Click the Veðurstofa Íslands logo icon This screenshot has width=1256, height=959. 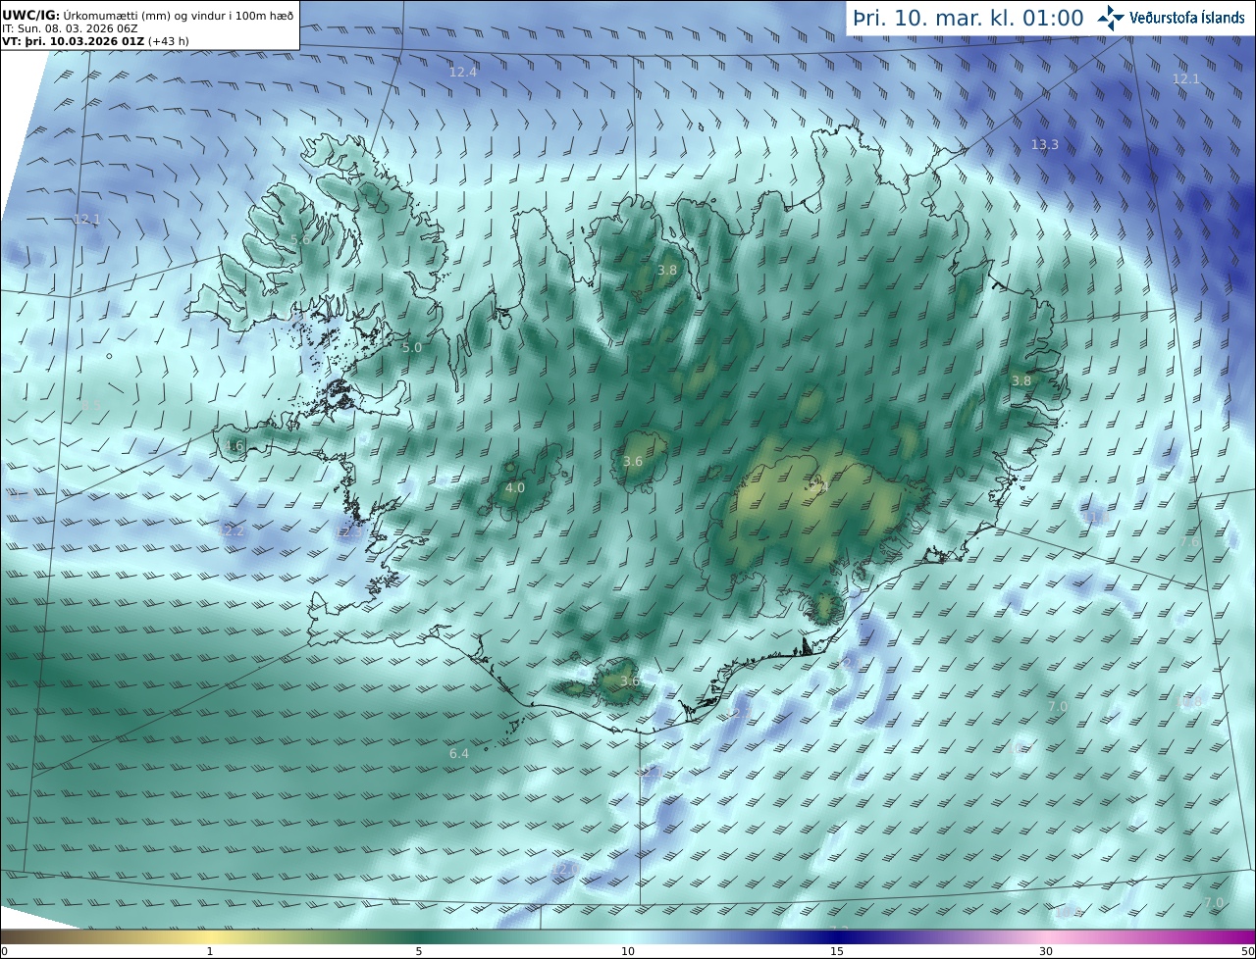pyautogui.click(x=1111, y=17)
